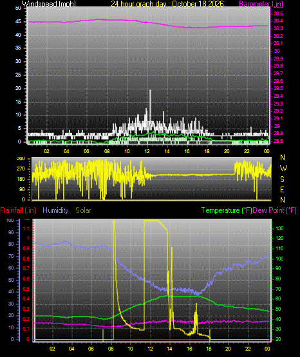
Task: Click the 25 value on windspeed axis
Action: [18, 75]
